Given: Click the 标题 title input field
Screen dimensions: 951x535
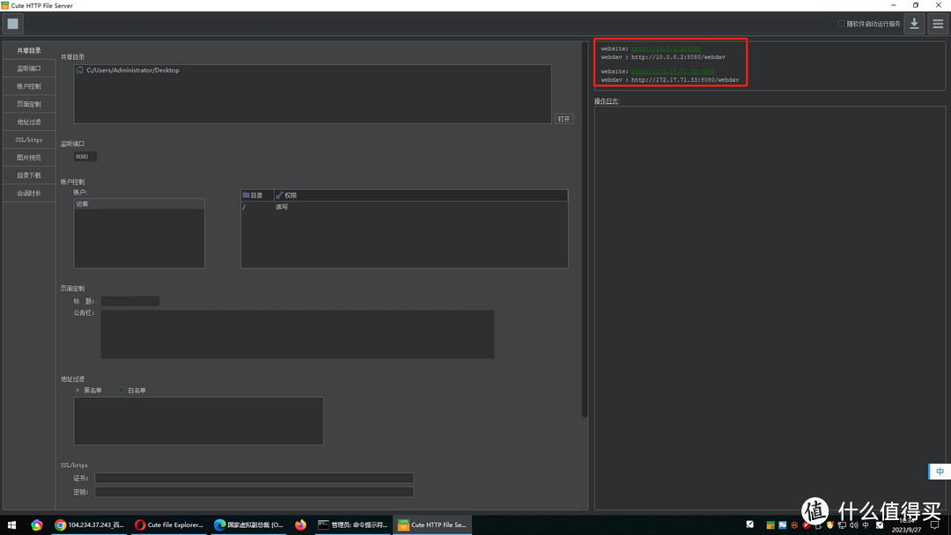Looking at the screenshot, I should (129, 301).
